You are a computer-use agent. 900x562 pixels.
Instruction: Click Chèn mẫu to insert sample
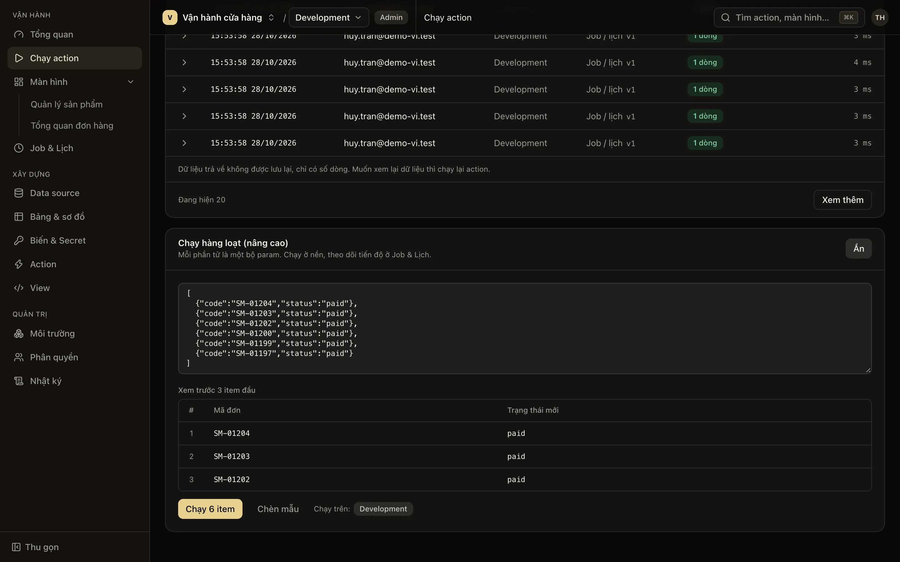[x=278, y=509]
